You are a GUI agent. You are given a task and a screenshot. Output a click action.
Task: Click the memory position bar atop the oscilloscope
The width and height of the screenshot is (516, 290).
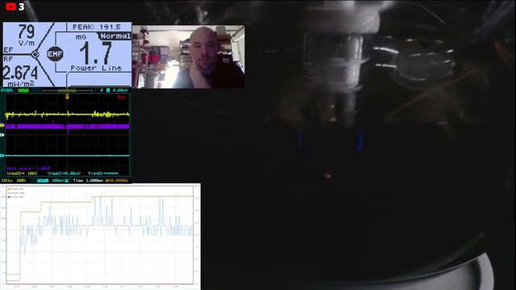coord(68,90)
